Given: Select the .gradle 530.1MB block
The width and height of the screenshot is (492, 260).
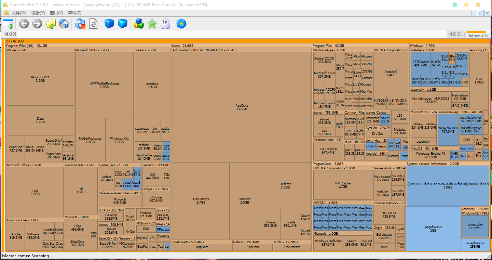Looking at the screenshot, I should point(290,224).
